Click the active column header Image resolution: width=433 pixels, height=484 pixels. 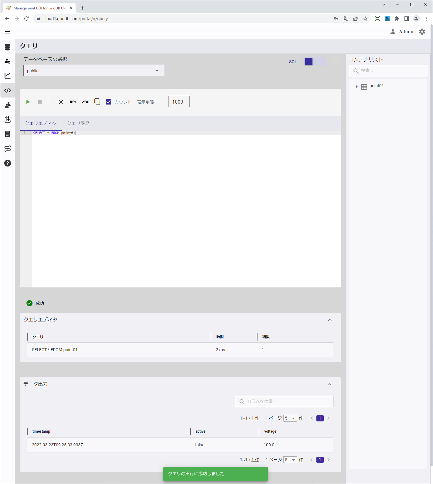[200, 431]
